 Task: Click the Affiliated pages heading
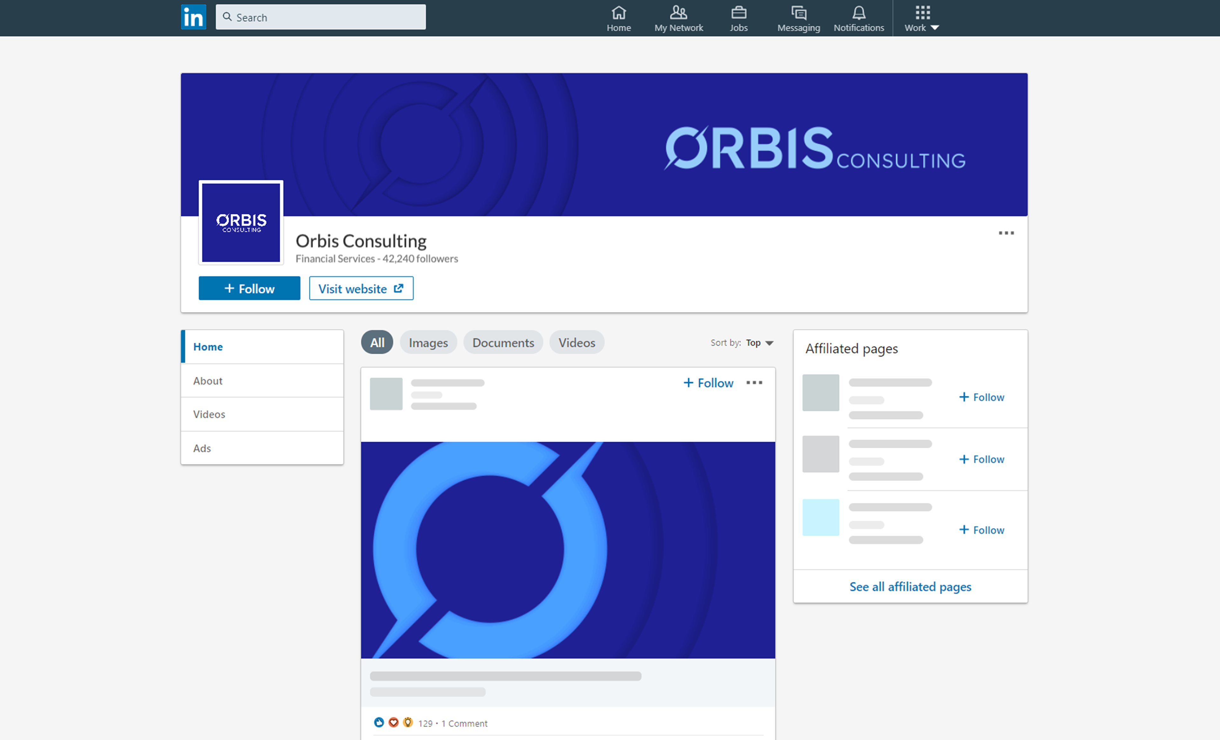[852, 349]
